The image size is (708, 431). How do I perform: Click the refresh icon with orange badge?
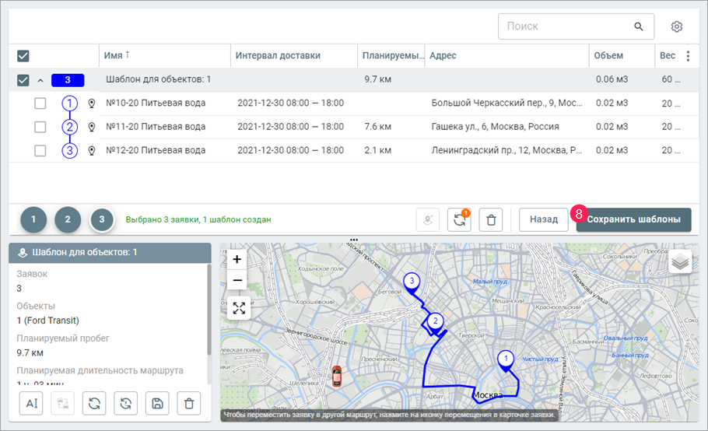click(459, 220)
